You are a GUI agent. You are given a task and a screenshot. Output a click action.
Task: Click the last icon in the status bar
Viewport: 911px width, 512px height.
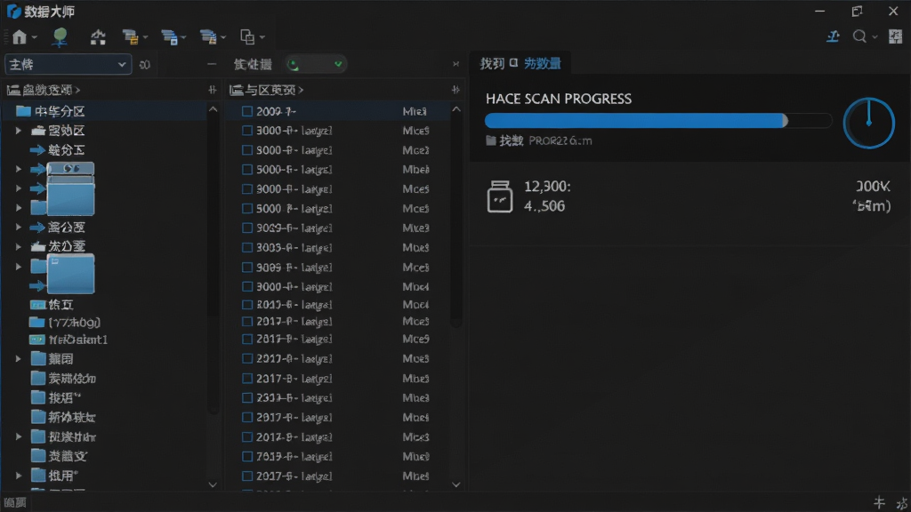pyautogui.click(x=902, y=503)
